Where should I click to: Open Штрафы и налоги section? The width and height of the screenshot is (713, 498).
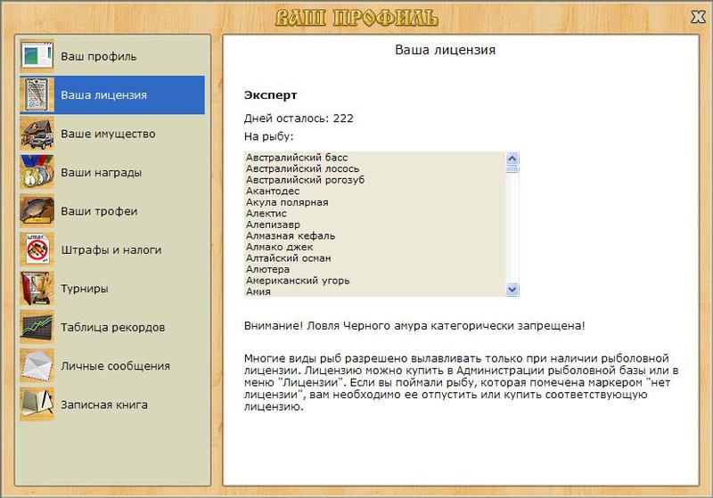pyautogui.click(x=112, y=249)
